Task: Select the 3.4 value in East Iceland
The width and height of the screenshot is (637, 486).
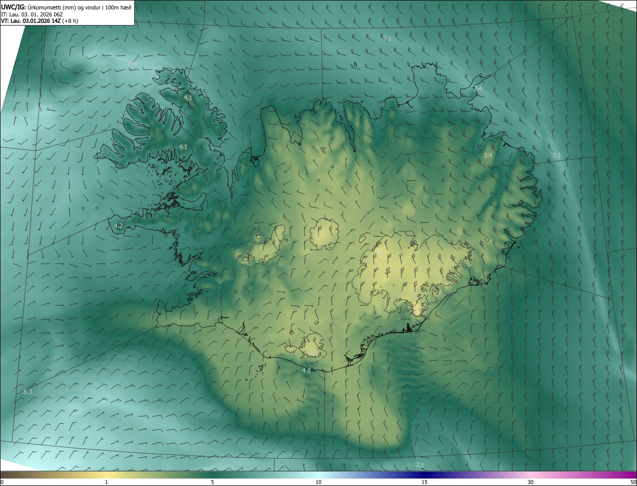Action: click(488, 156)
